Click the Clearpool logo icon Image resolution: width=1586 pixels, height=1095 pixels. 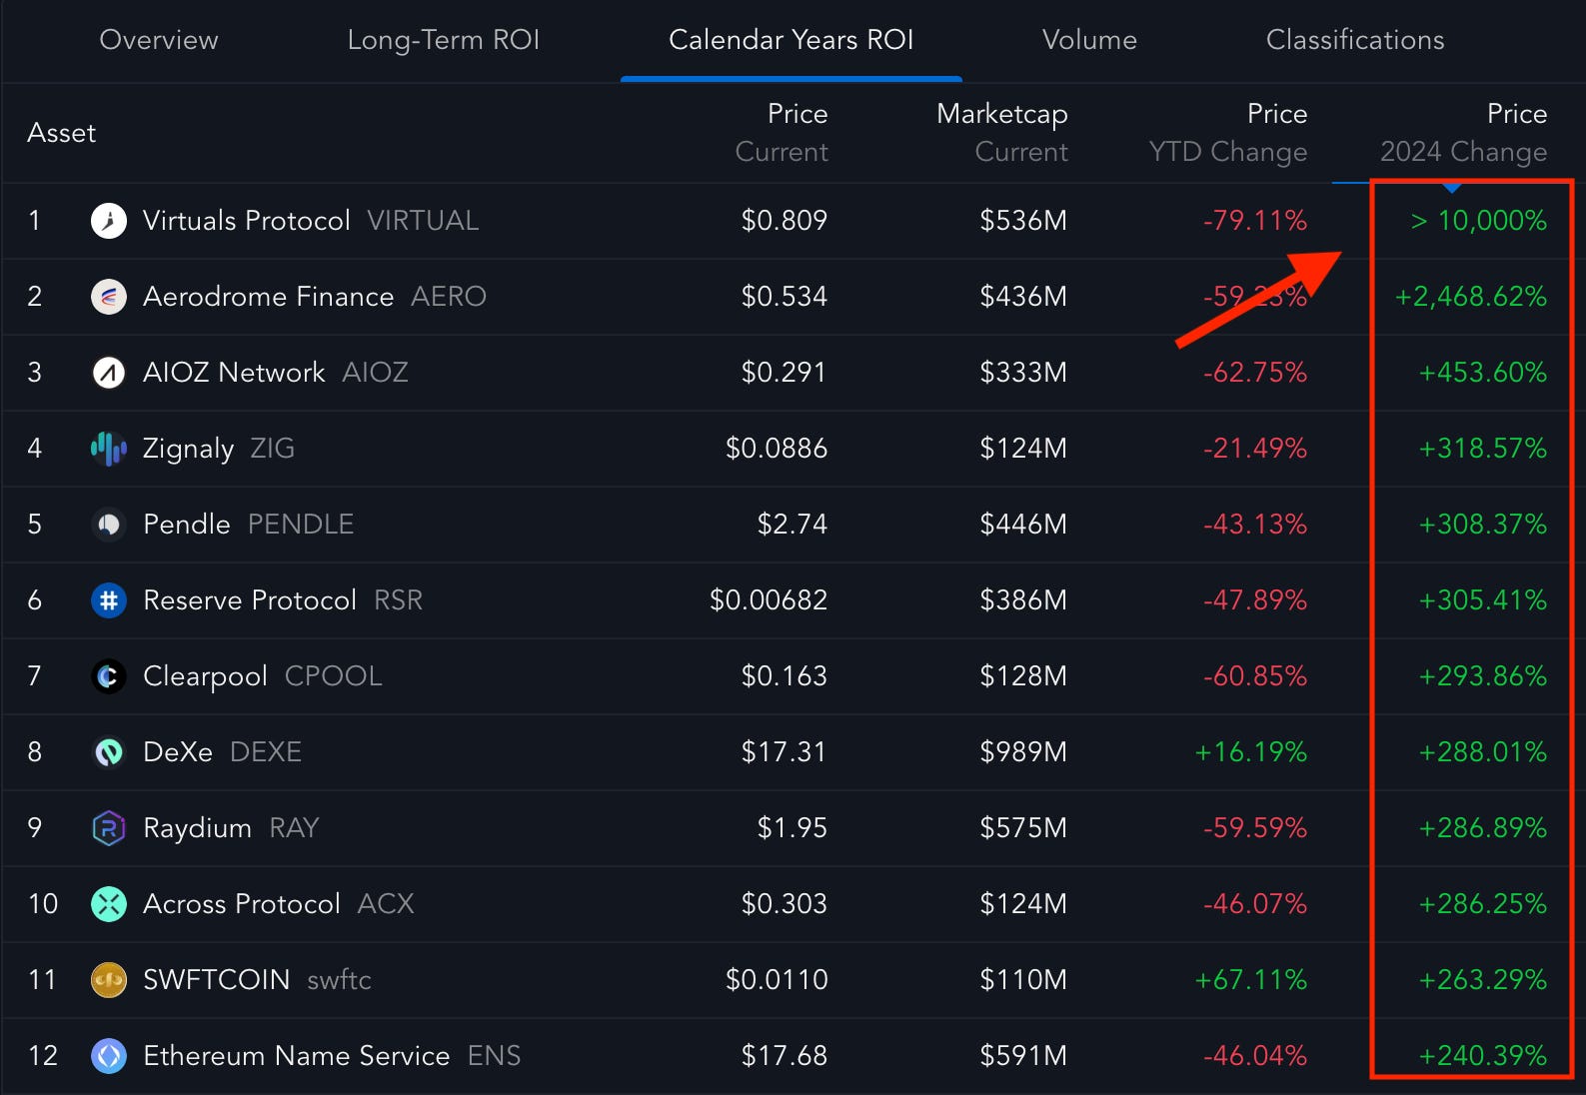point(109,675)
